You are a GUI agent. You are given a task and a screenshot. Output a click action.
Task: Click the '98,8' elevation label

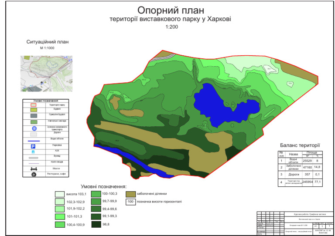[x=106, y=224]
